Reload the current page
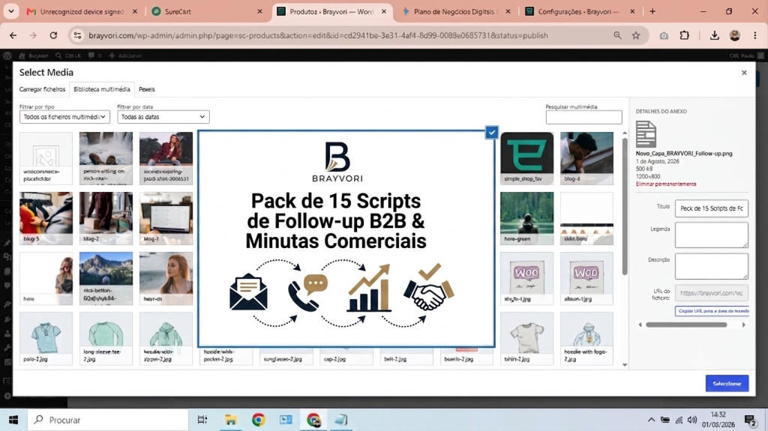This screenshot has width=768, height=431. (53, 35)
